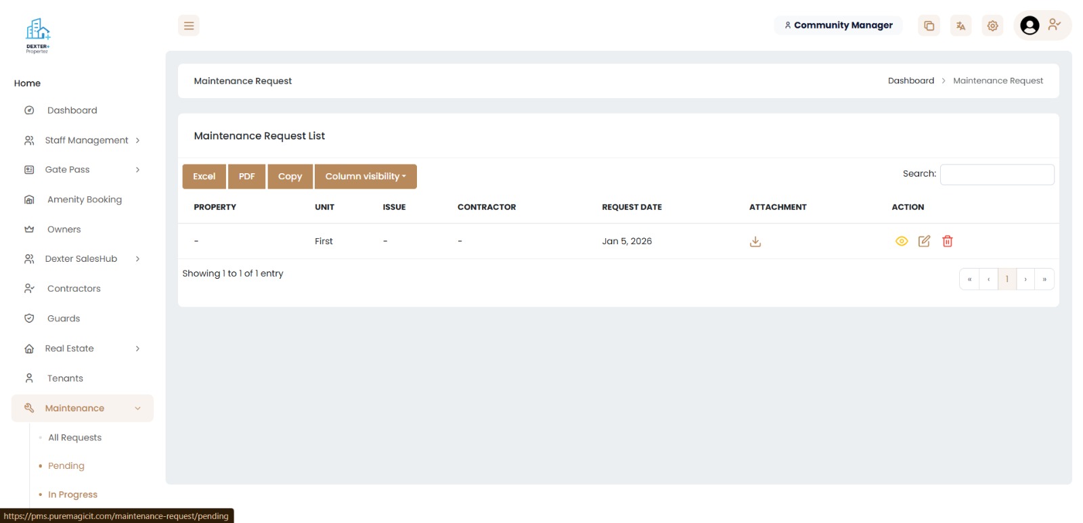Image resolution: width=1083 pixels, height=523 pixels.
Task: Go to the previous pagination page
Action: 988,279
